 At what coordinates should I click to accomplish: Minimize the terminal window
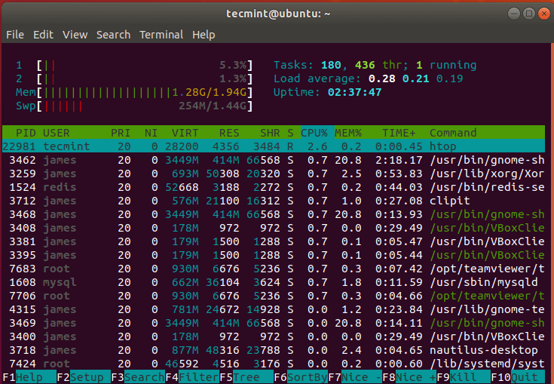point(514,14)
